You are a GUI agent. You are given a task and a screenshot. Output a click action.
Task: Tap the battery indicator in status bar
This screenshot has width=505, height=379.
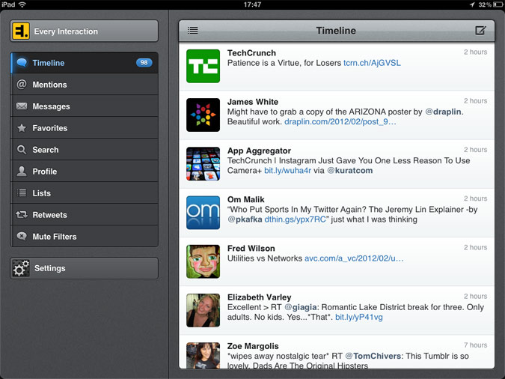[x=498, y=4]
